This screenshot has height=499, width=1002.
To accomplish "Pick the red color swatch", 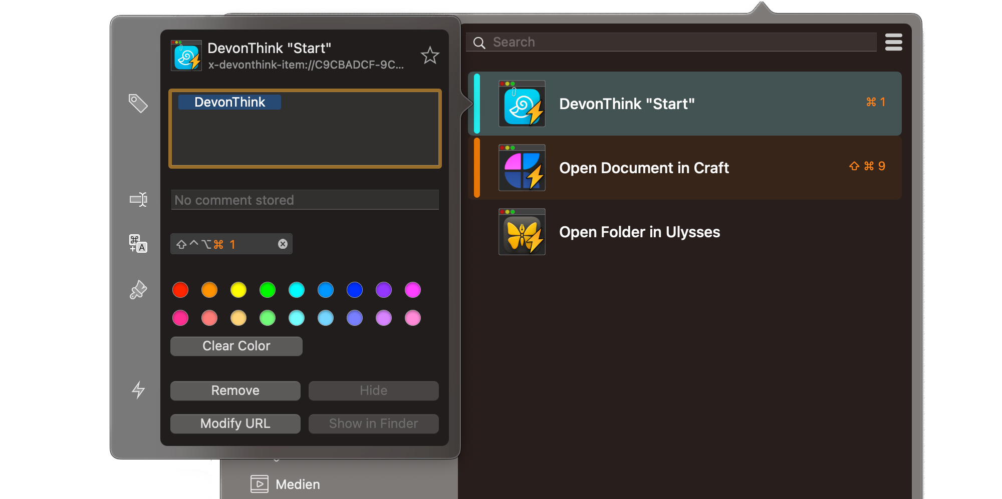I will (x=180, y=290).
